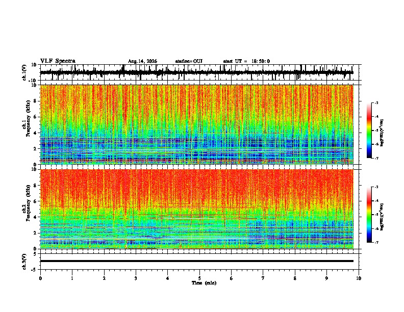The height and width of the screenshot is (312, 404).
Task: Click the date label "Aug.14, 2026"
Action: coord(142,61)
